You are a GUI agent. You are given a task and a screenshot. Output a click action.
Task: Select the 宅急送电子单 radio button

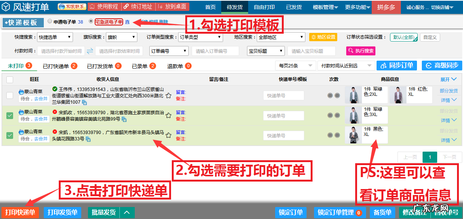point(91,21)
